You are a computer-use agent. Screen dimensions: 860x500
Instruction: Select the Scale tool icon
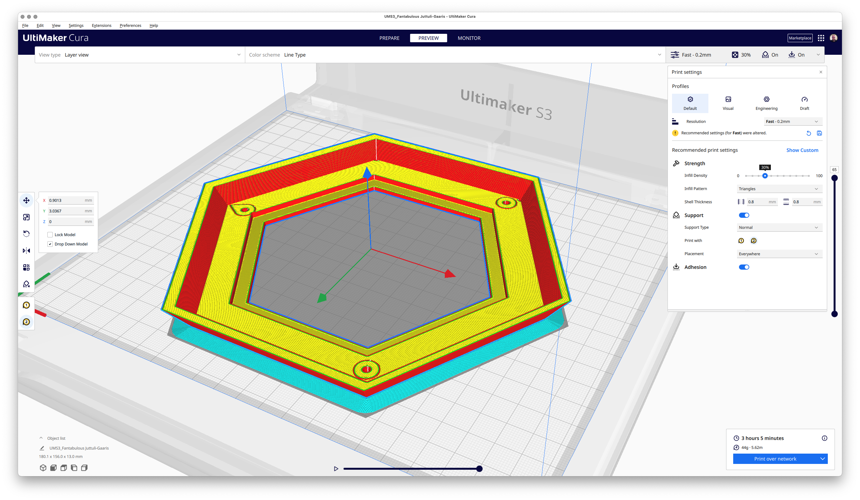click(26, 217)
